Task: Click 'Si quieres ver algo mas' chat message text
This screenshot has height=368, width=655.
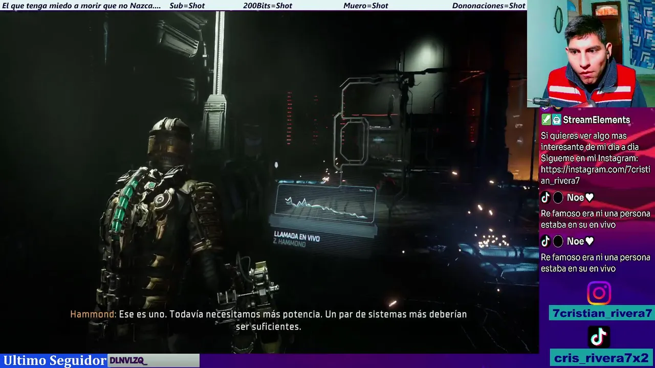Action: click(x=583, y=136)
